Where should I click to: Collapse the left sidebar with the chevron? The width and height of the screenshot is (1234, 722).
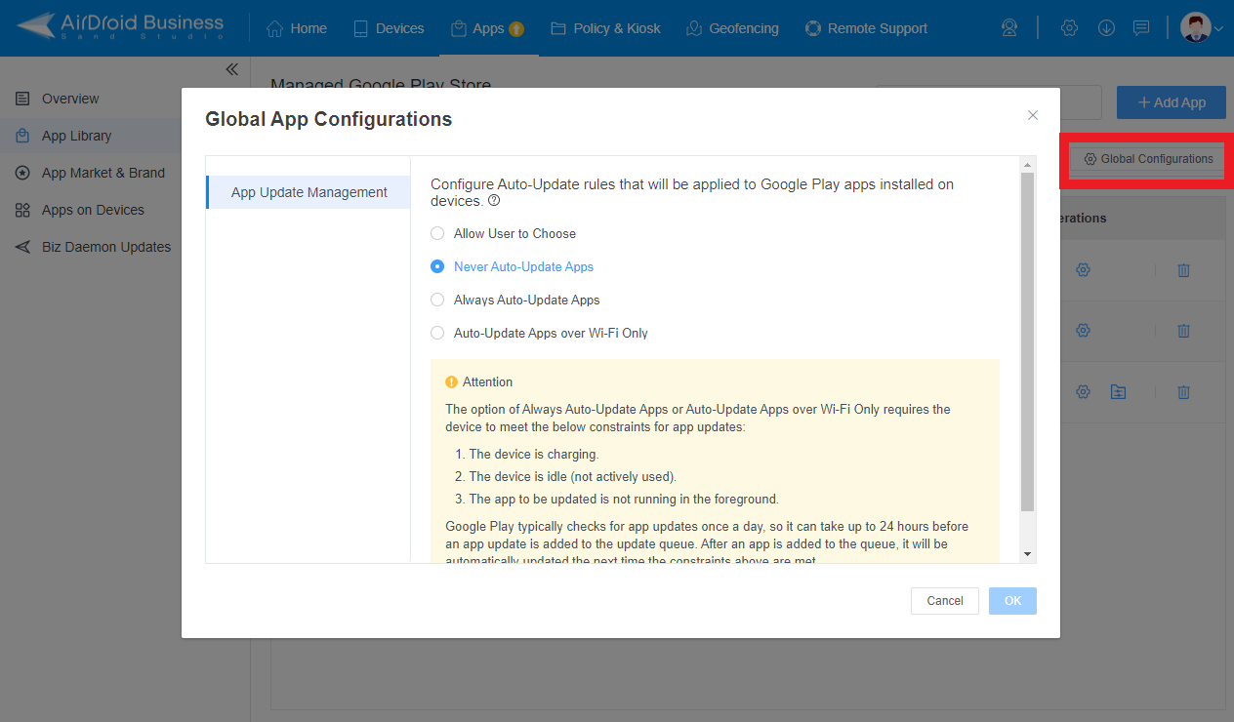point(231,69)
